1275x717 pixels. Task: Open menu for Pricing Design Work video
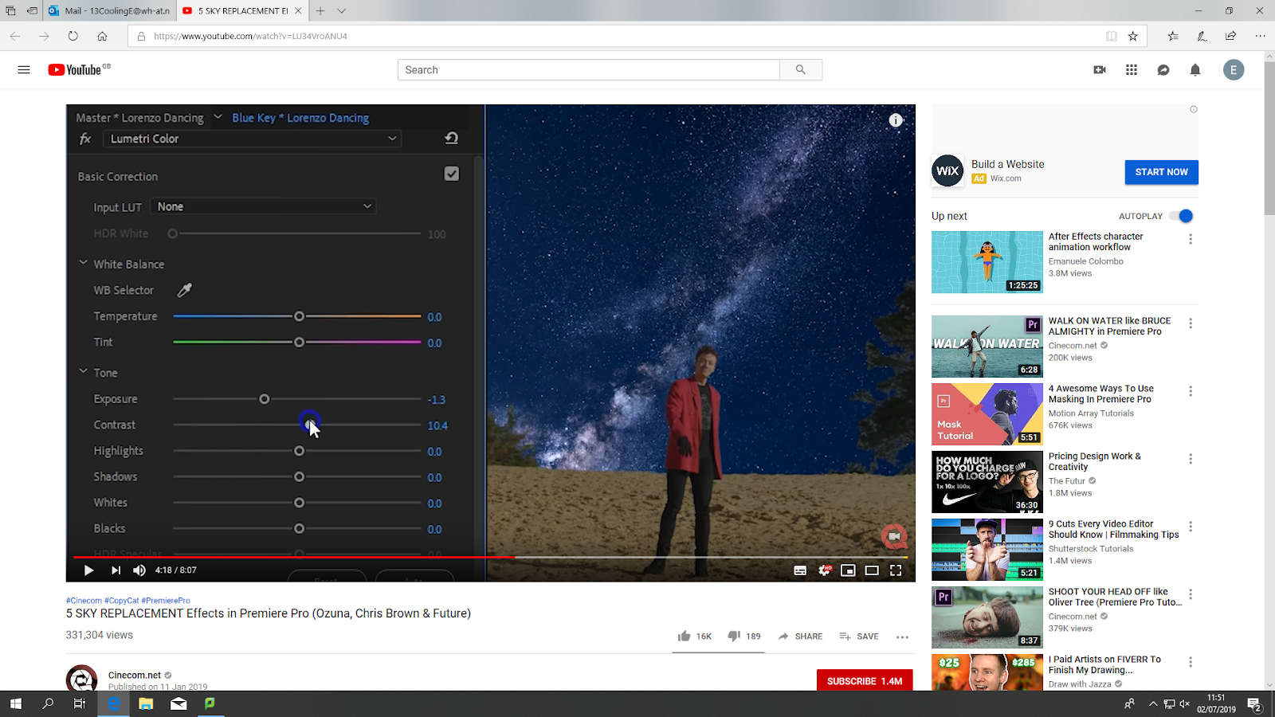(1191, 459)
